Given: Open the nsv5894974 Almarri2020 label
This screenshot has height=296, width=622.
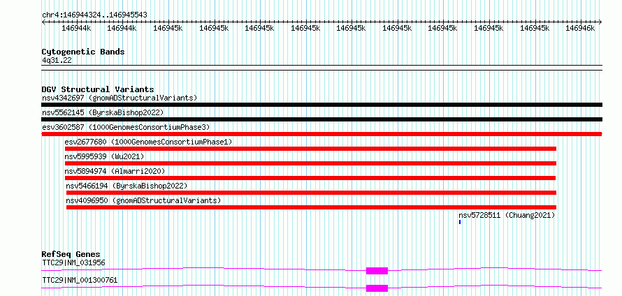Looking at the screenshot, I should pos(114,171).
